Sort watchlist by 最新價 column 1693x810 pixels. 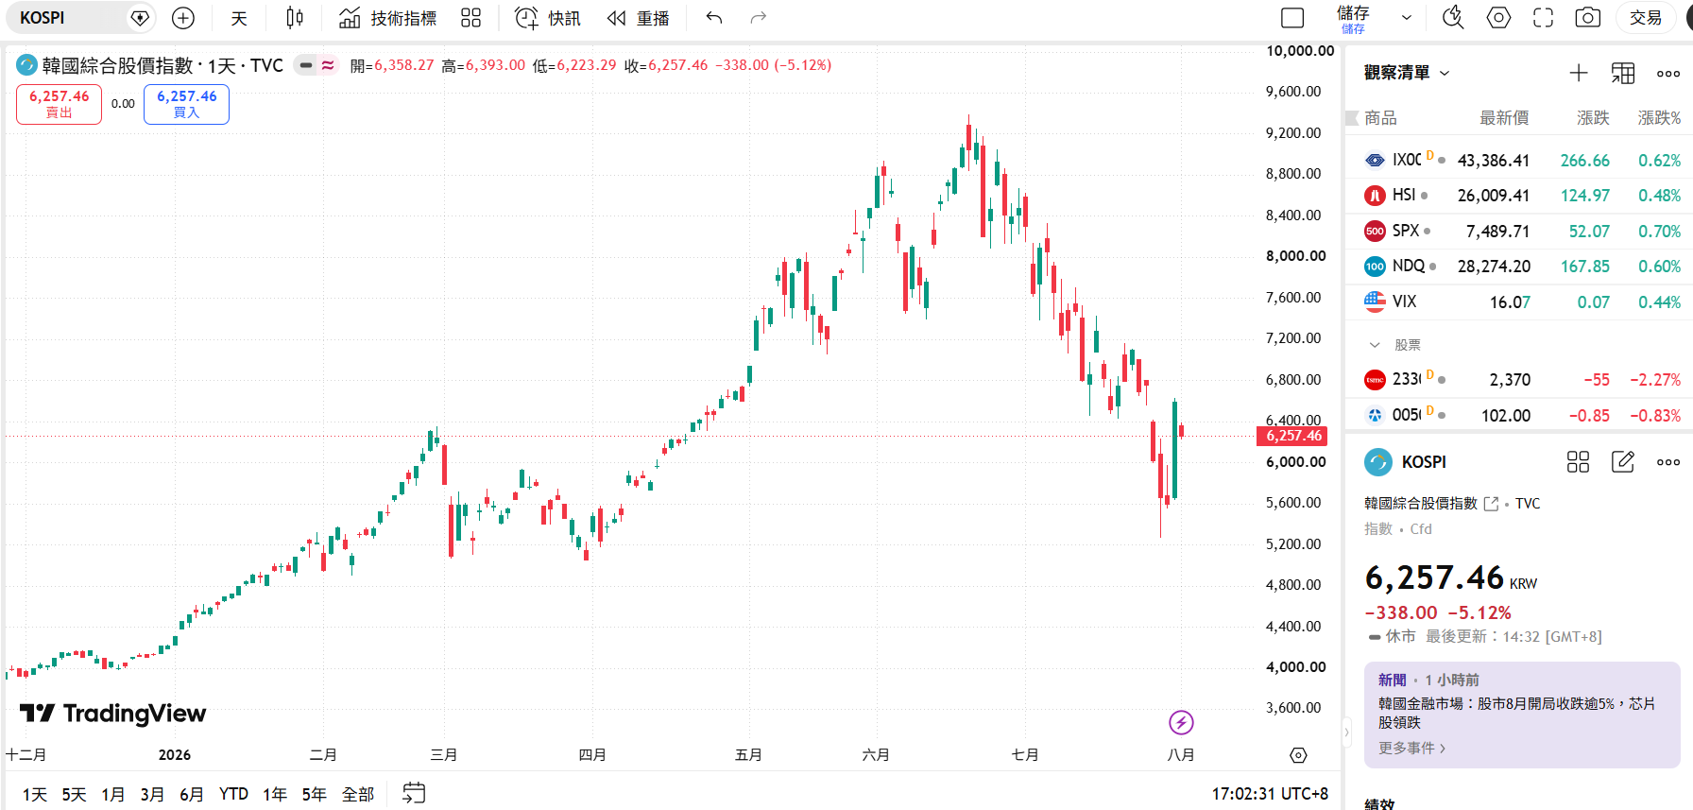pos(1504,118)
